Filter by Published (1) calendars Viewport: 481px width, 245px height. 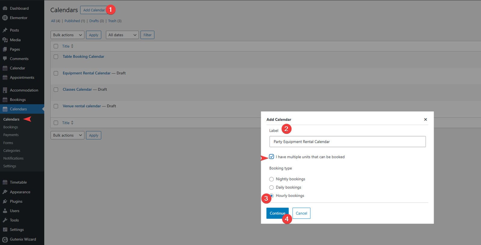(x=75, y=21)
